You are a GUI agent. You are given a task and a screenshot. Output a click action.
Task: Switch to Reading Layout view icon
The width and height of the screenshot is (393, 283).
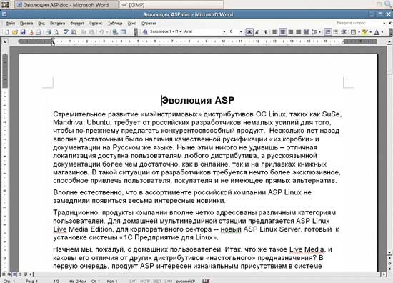click(x=25, y=274)
